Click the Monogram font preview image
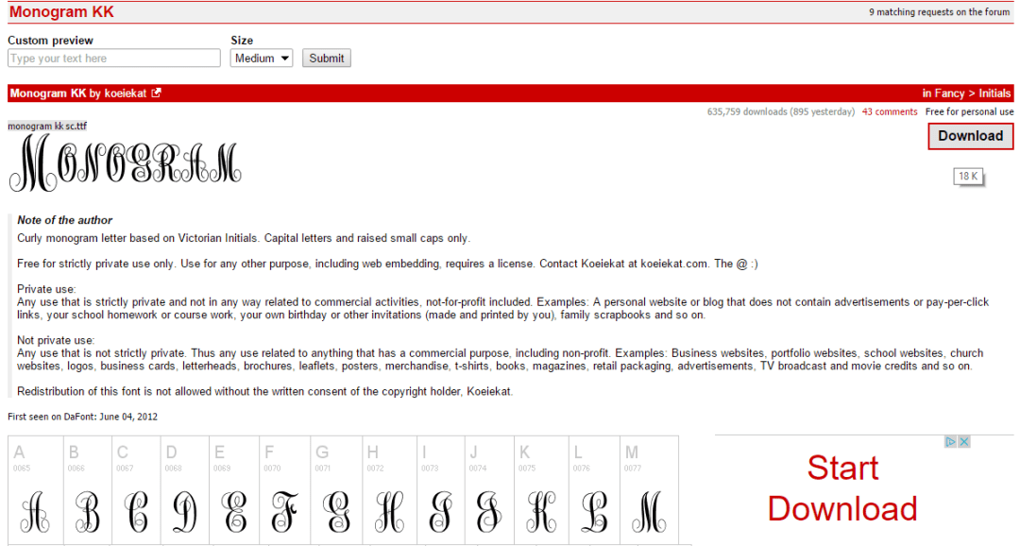The image size is (1020, 546). tap(125, 163)
